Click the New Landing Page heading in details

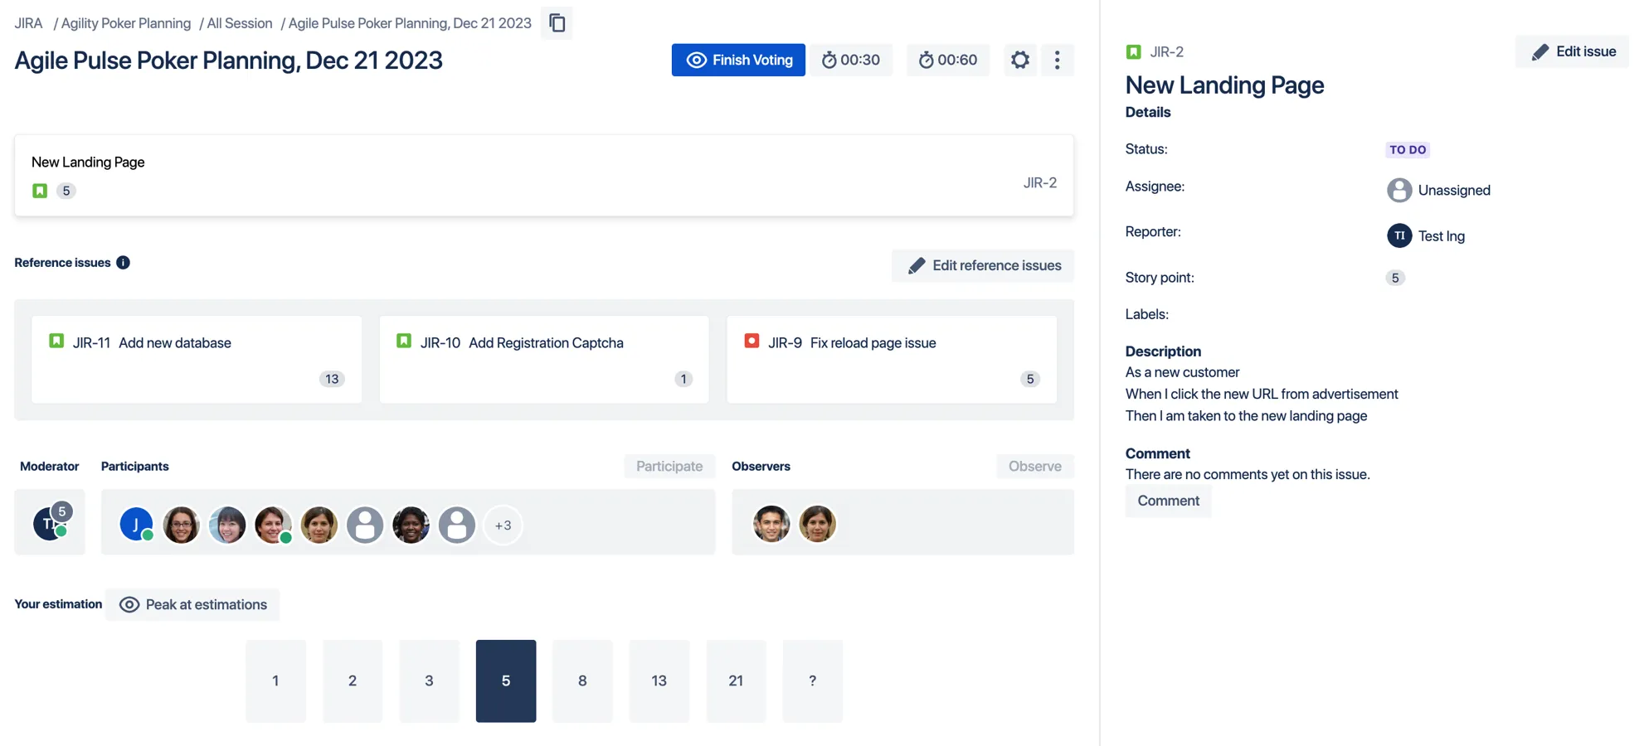[1224, 85]
